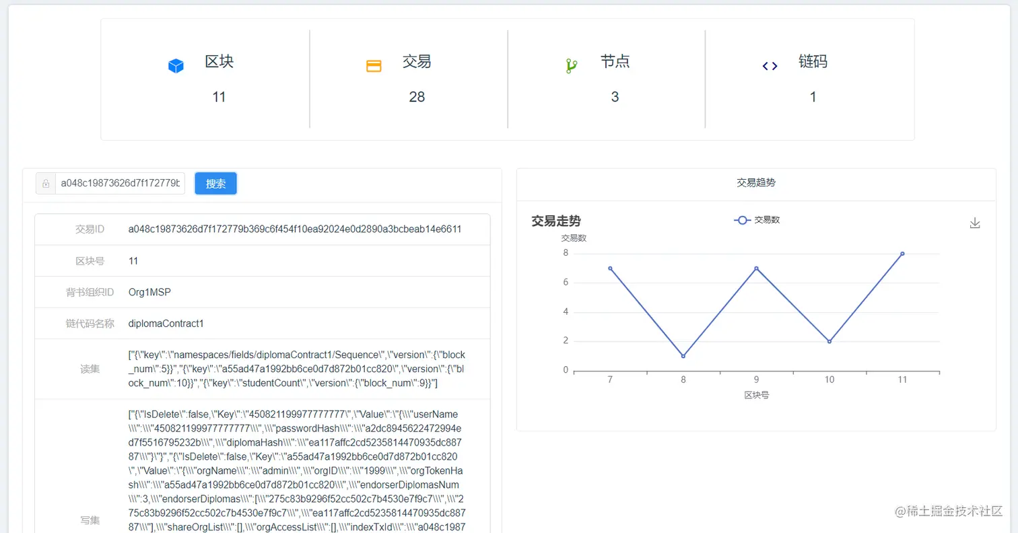Click the 节点 stat label

click(615, 62)
